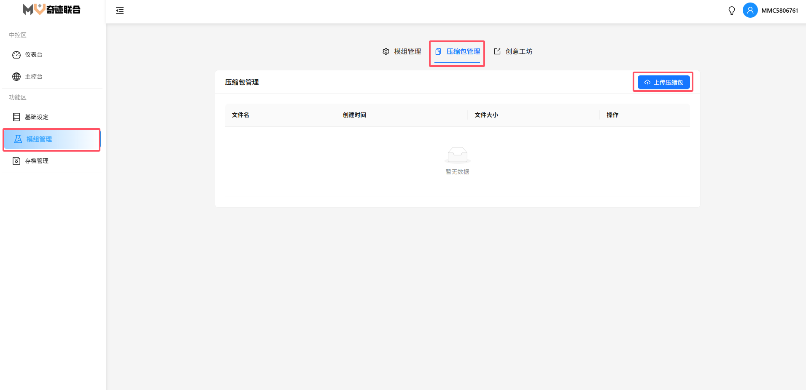Click the 基础设定 server icon
Image resolution: width=806 pixels, height=390 pixels.
[x=16, y=117]
